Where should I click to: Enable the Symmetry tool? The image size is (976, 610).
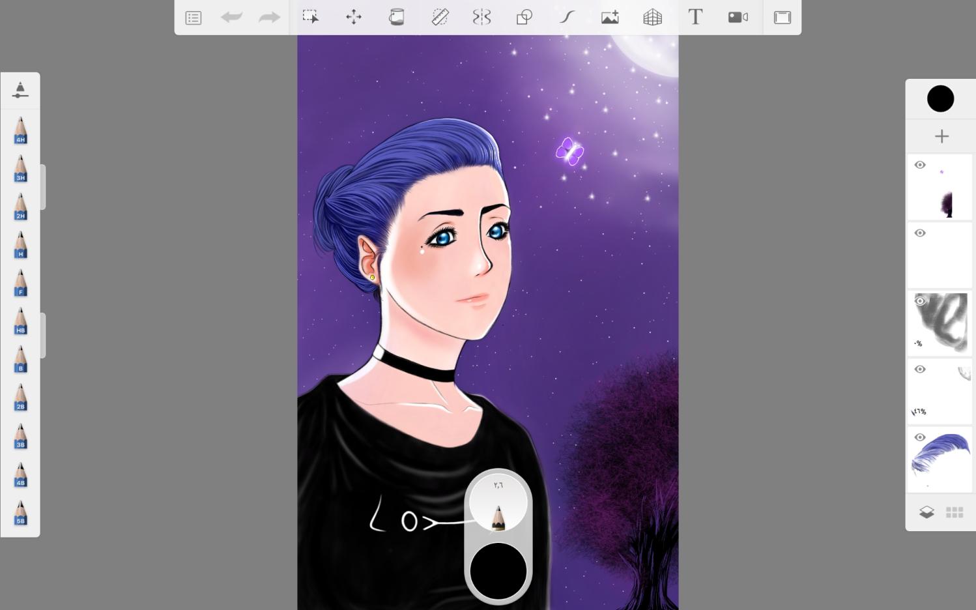481,17
